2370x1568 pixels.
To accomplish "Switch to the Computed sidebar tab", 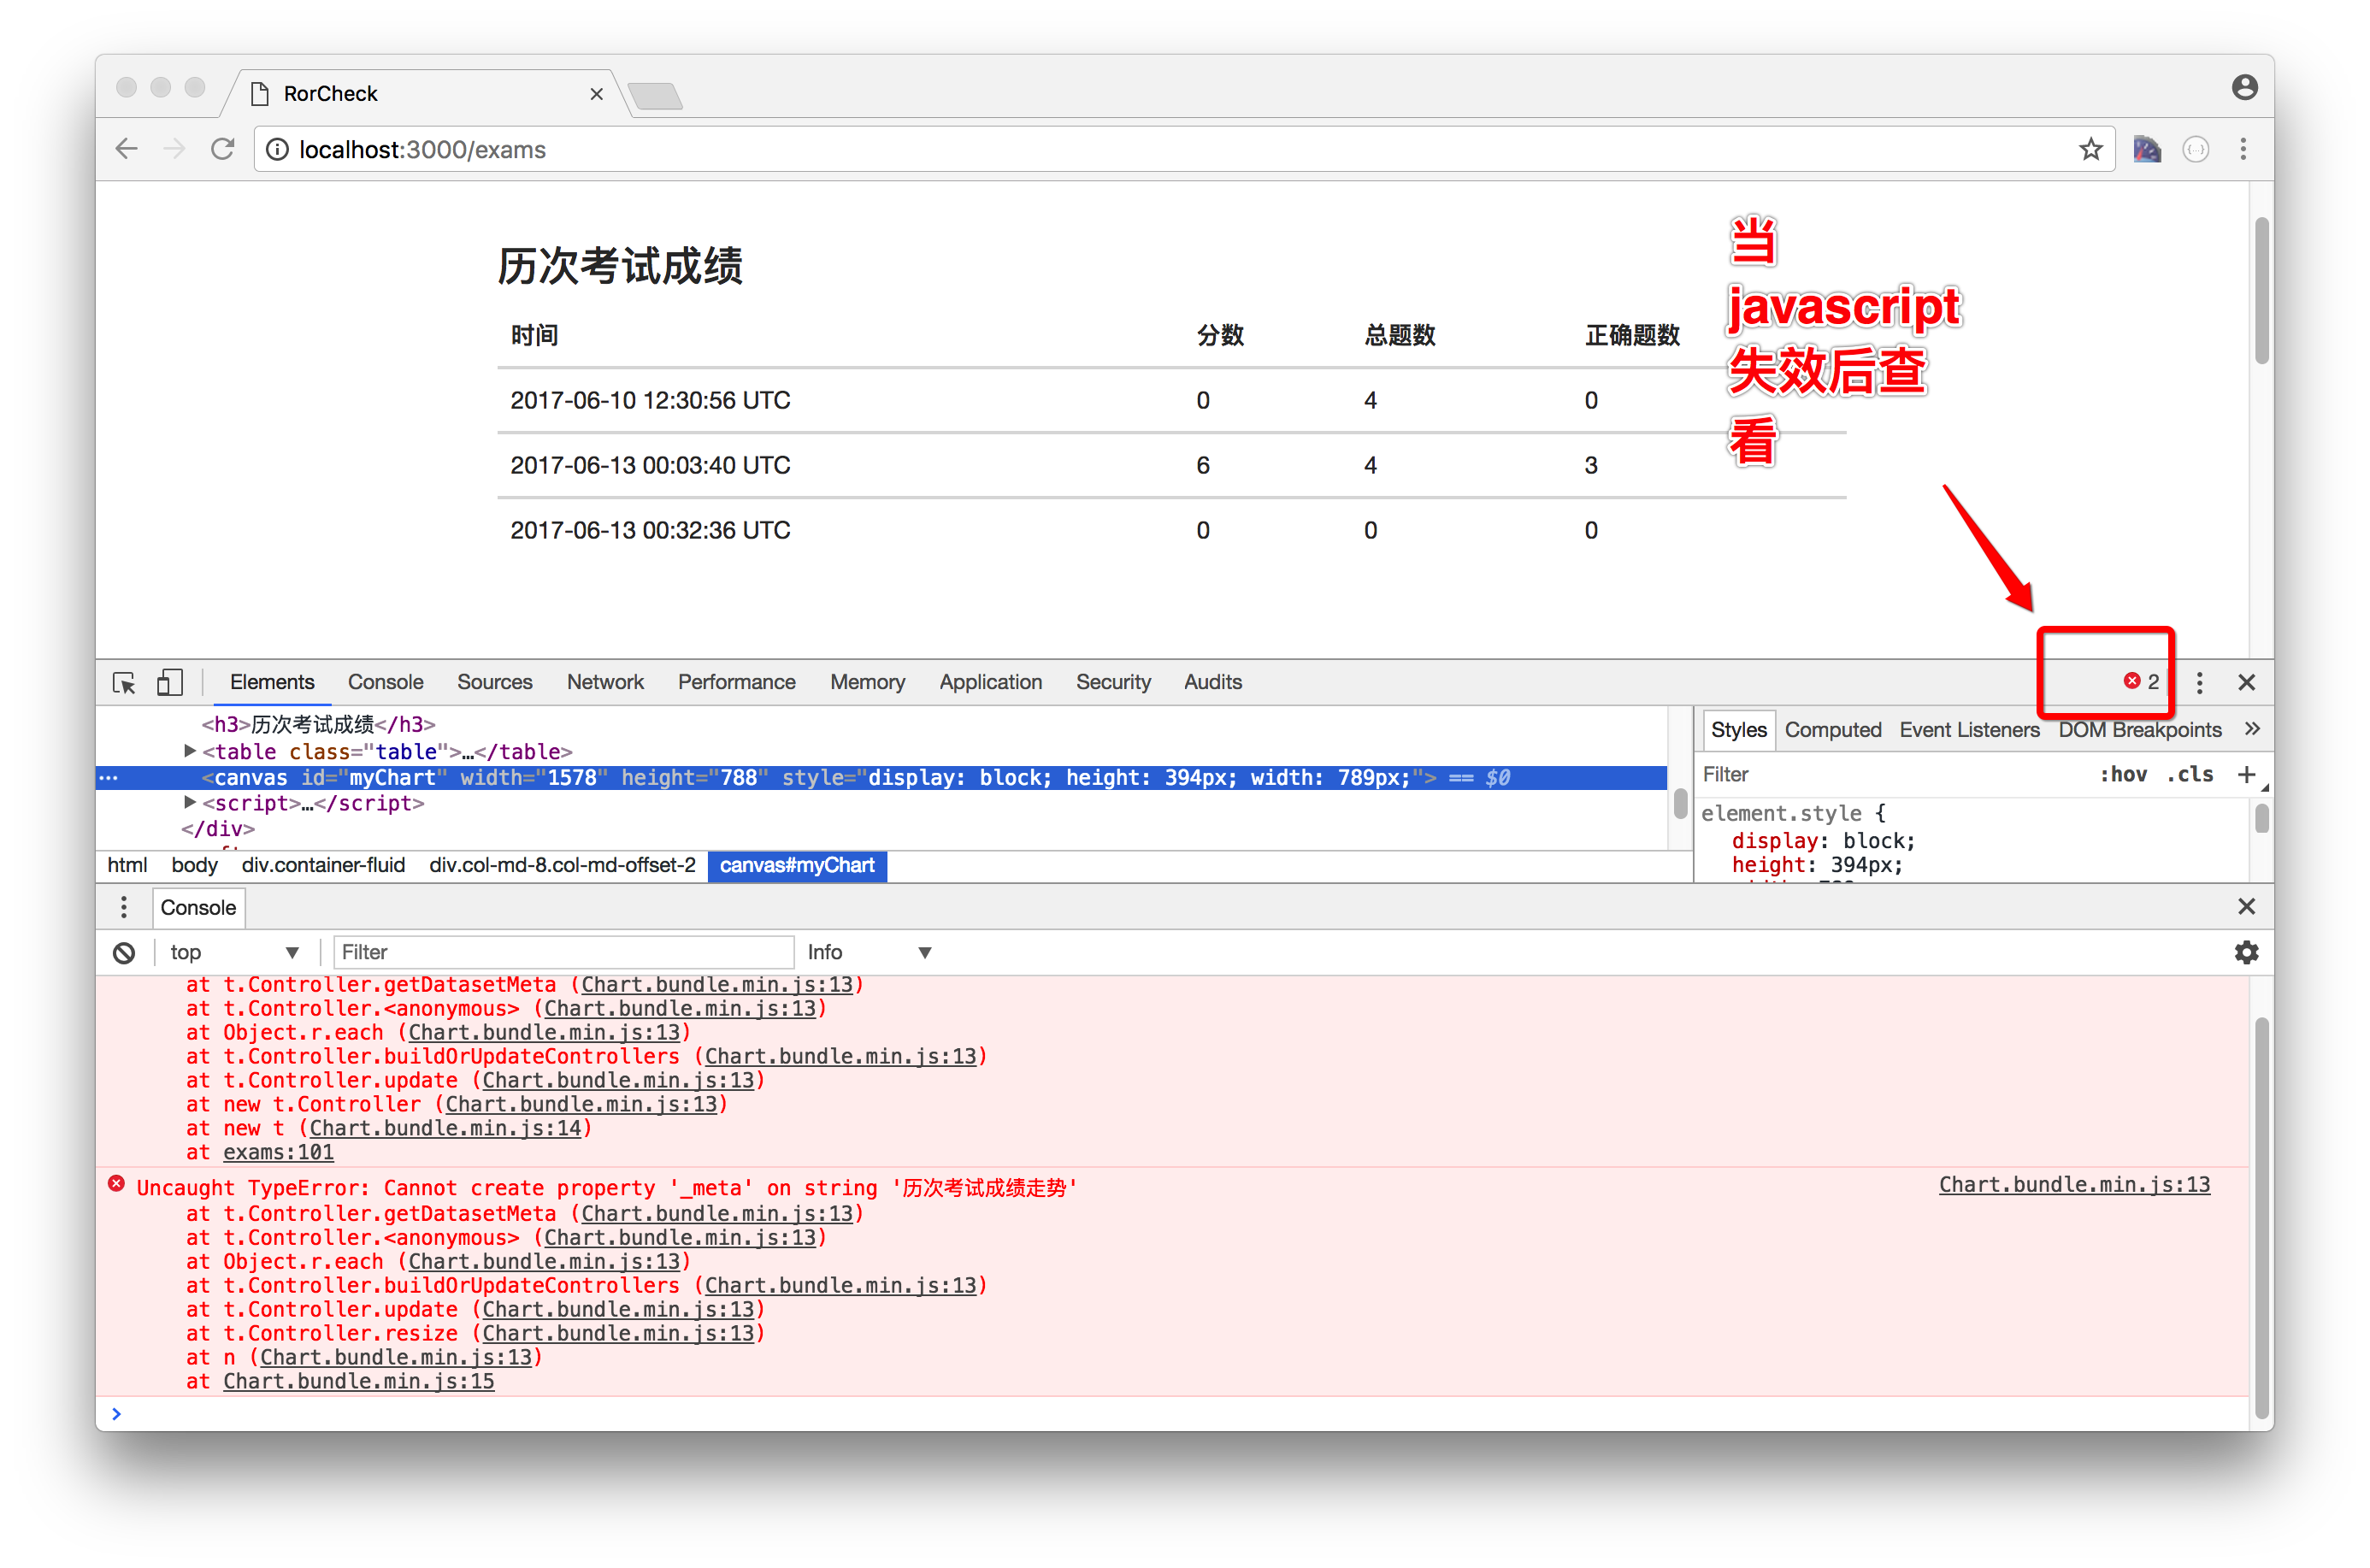I will tap(1832, 730).
